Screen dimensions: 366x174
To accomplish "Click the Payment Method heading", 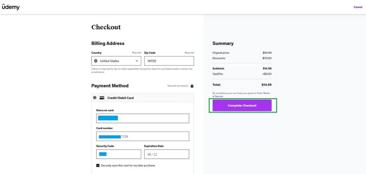I will click(110, 86).
